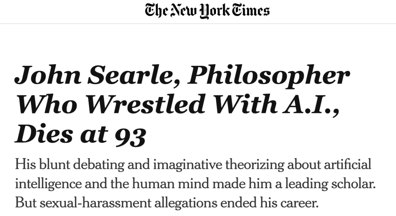Click the article summary paragraph
This screenshot has height=216, width=396.
[x=194, y=183]
